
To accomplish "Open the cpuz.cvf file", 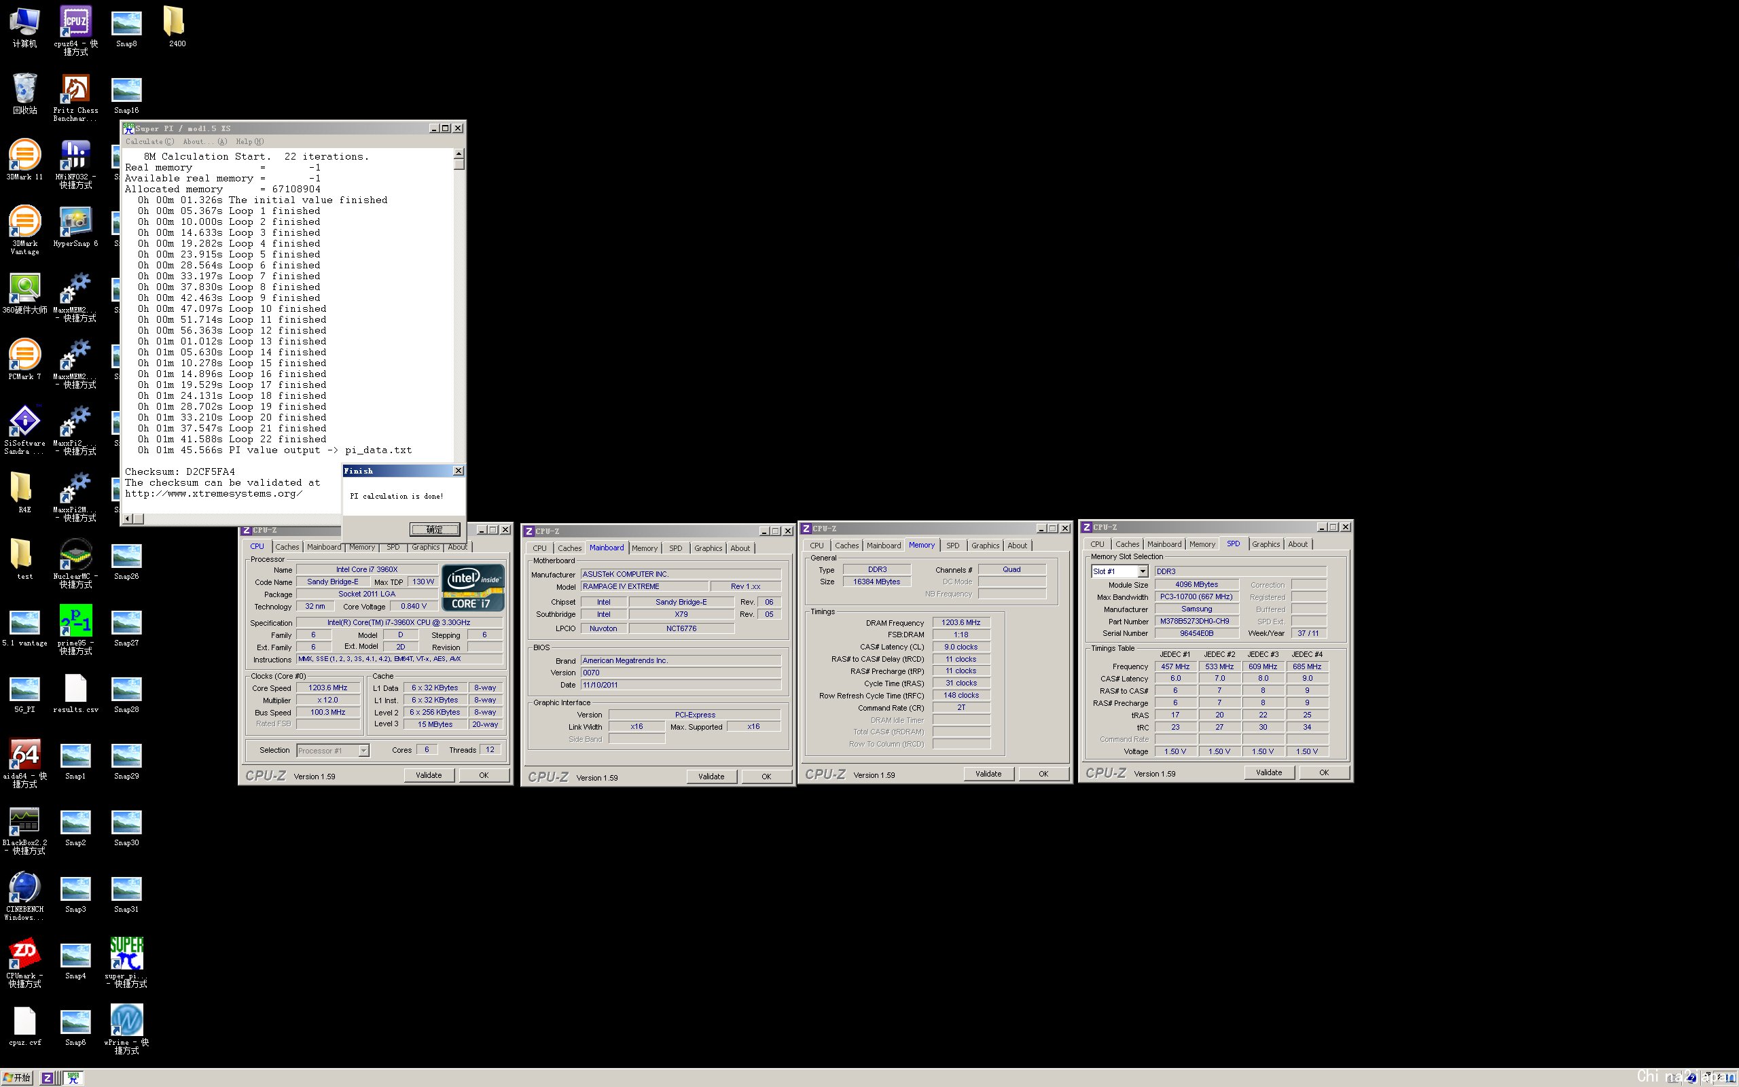I will pyautogui.click(x=24, y=1026).
